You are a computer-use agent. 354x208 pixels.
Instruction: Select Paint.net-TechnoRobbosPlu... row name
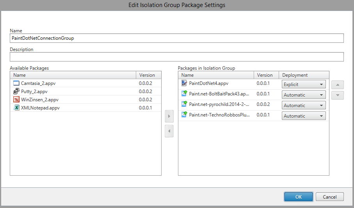click(219, 115)
